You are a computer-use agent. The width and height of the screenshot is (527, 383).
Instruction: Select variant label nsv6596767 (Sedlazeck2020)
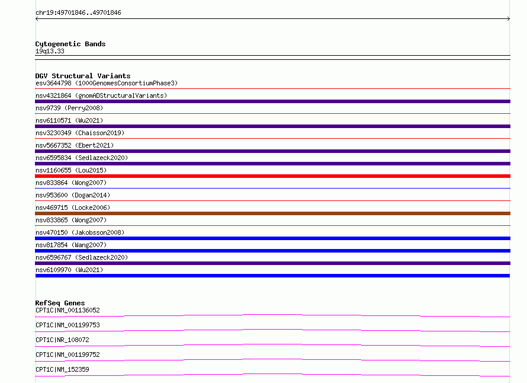pyautogui.click(x=82, y=257)
